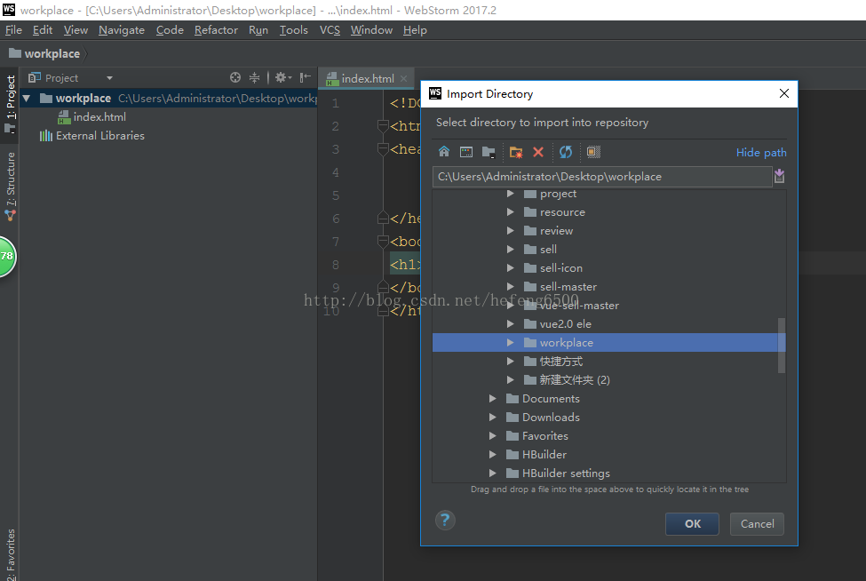
Task: Expand the Favorites folder in dialog tree
Action: [493, 435]
